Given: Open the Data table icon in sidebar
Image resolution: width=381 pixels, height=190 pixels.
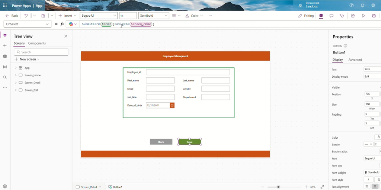Looking at the screenshot, I should (5, 56).
